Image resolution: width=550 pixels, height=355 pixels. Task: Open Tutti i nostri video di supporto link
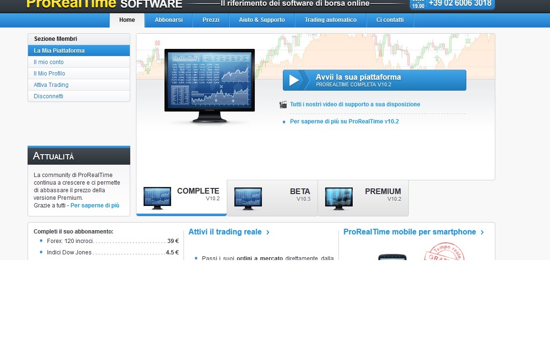tap(355, 104)
